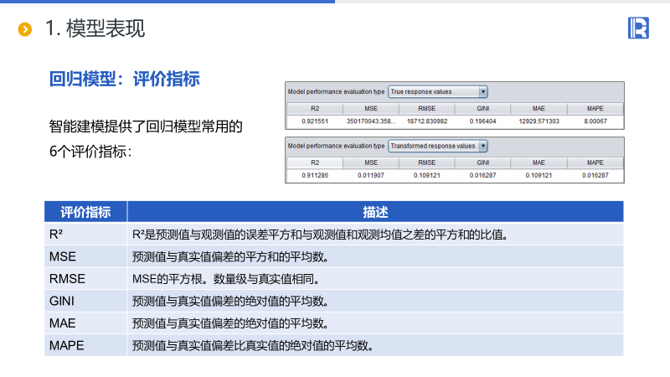Screen dimensions: 670x377
Task: Select the R2 header in the upper table
Action: [x=315, y=109]
